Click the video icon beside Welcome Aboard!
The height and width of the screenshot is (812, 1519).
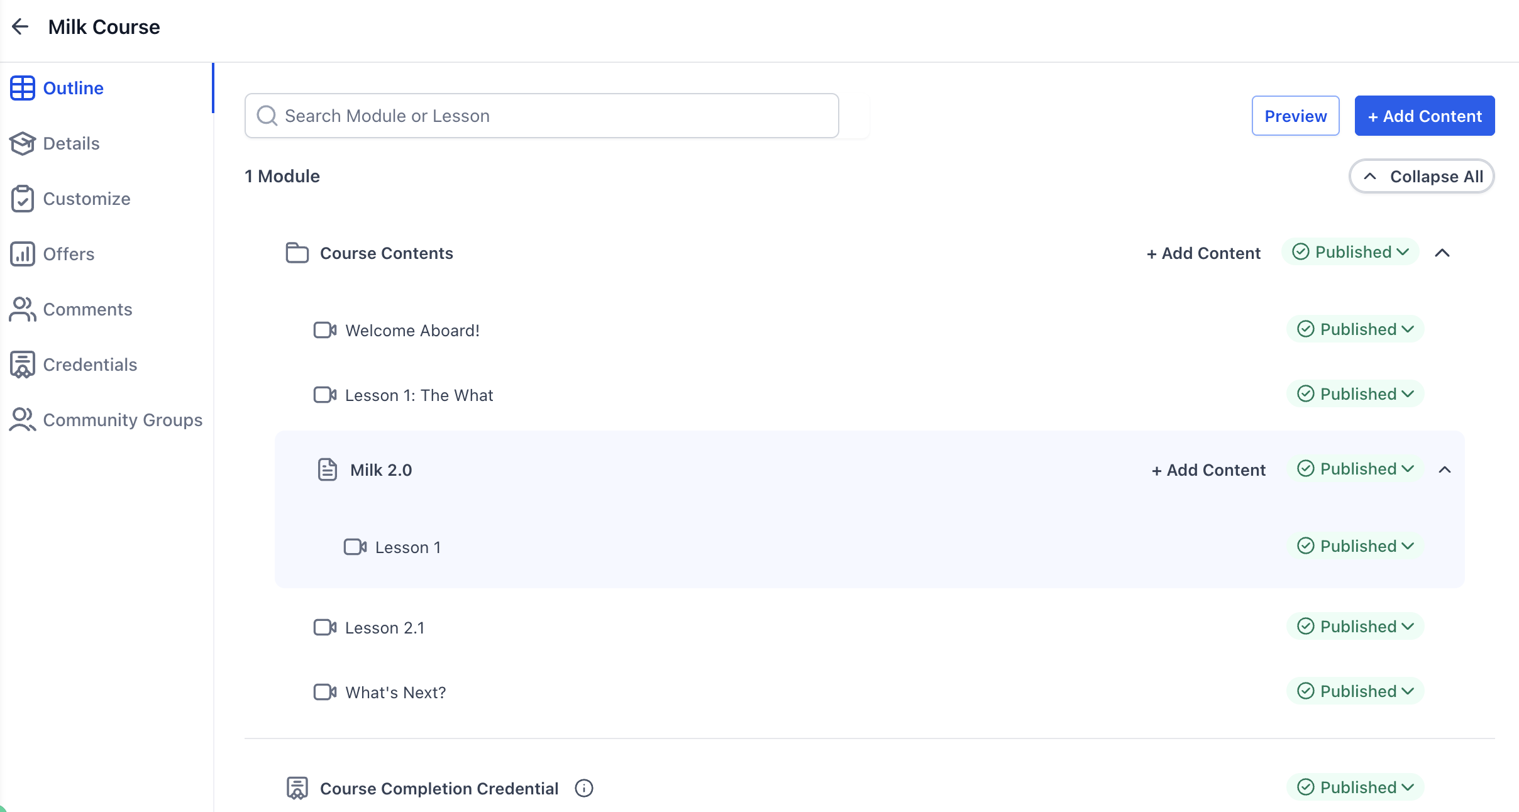pos(324,330)
